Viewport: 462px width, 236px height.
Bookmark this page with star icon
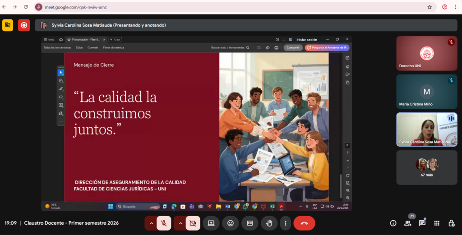(x=430, y=7)
